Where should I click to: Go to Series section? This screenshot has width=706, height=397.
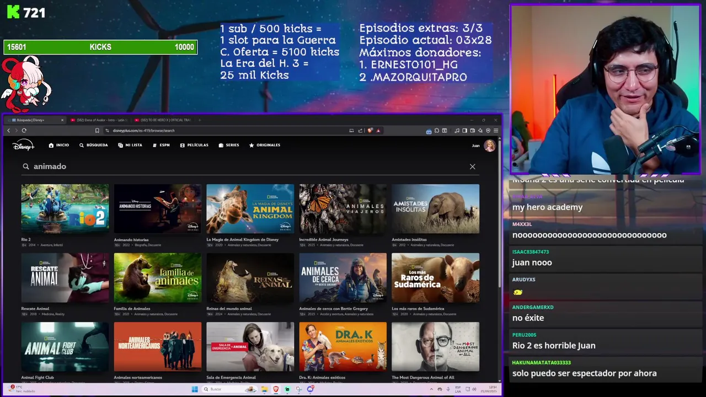229,145
